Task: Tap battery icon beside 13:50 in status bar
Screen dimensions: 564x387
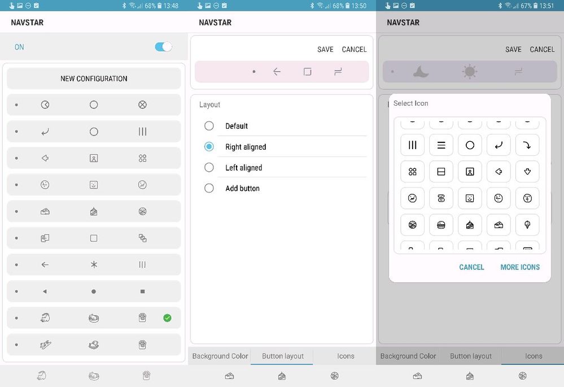Action: [x=347, y=6]
